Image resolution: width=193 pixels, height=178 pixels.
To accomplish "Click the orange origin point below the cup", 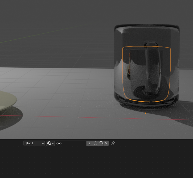I will 146,113.
